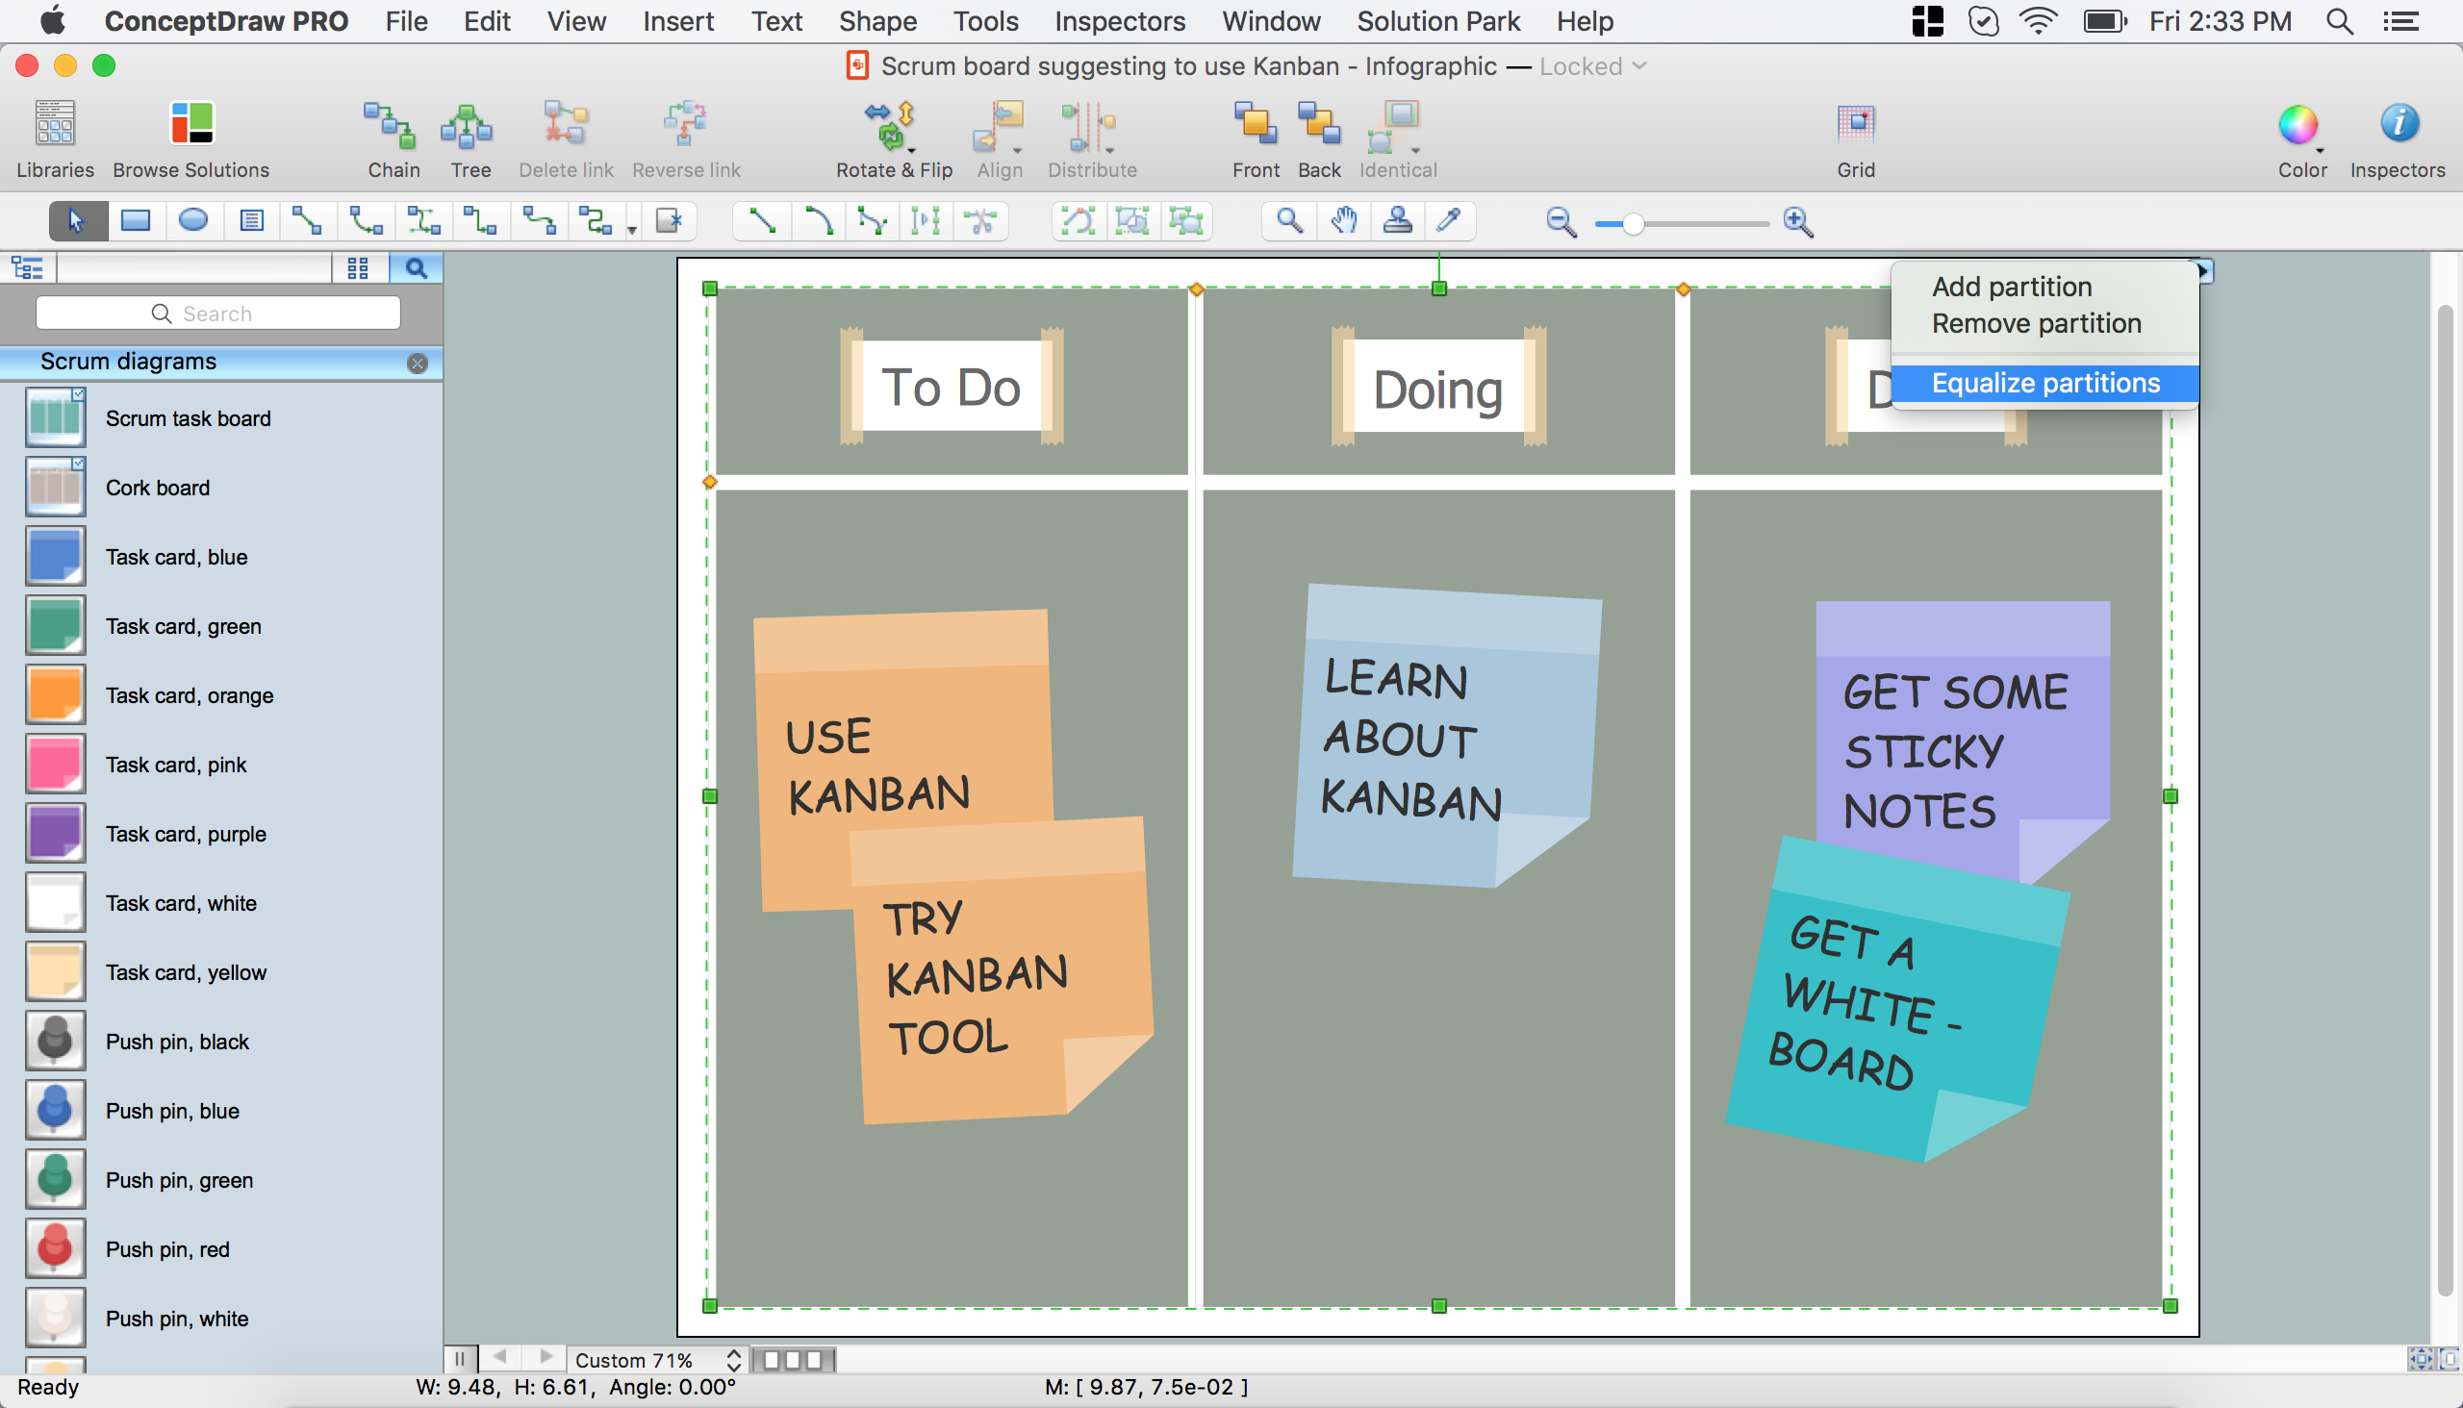Select the arrow pointer tool
Image resolution: width=2463 pixels, height=1408 pixels.
coord(76,221)
